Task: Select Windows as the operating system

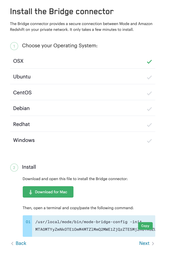Action: click(x=24, y=140)
